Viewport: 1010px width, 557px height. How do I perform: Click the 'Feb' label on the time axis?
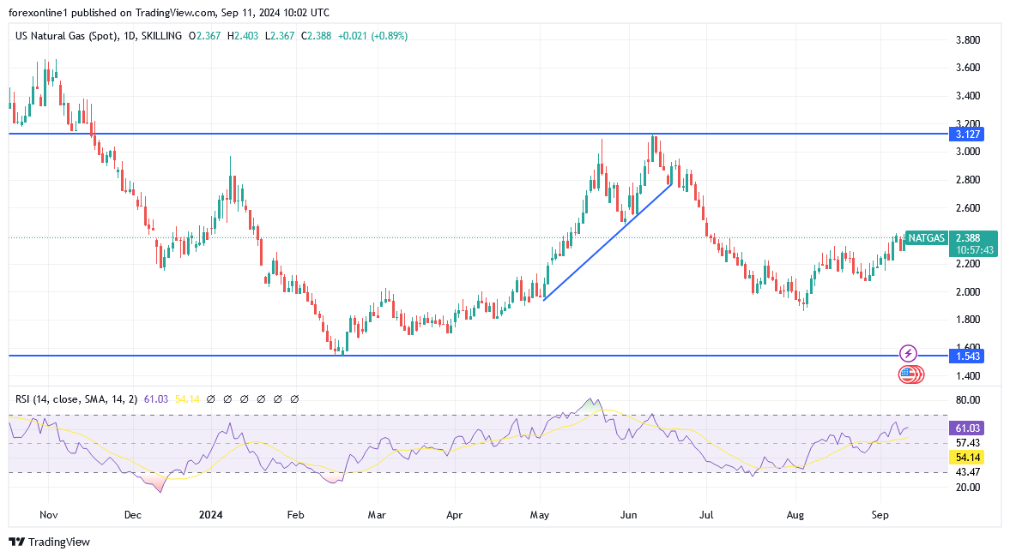tap(295, 514)
